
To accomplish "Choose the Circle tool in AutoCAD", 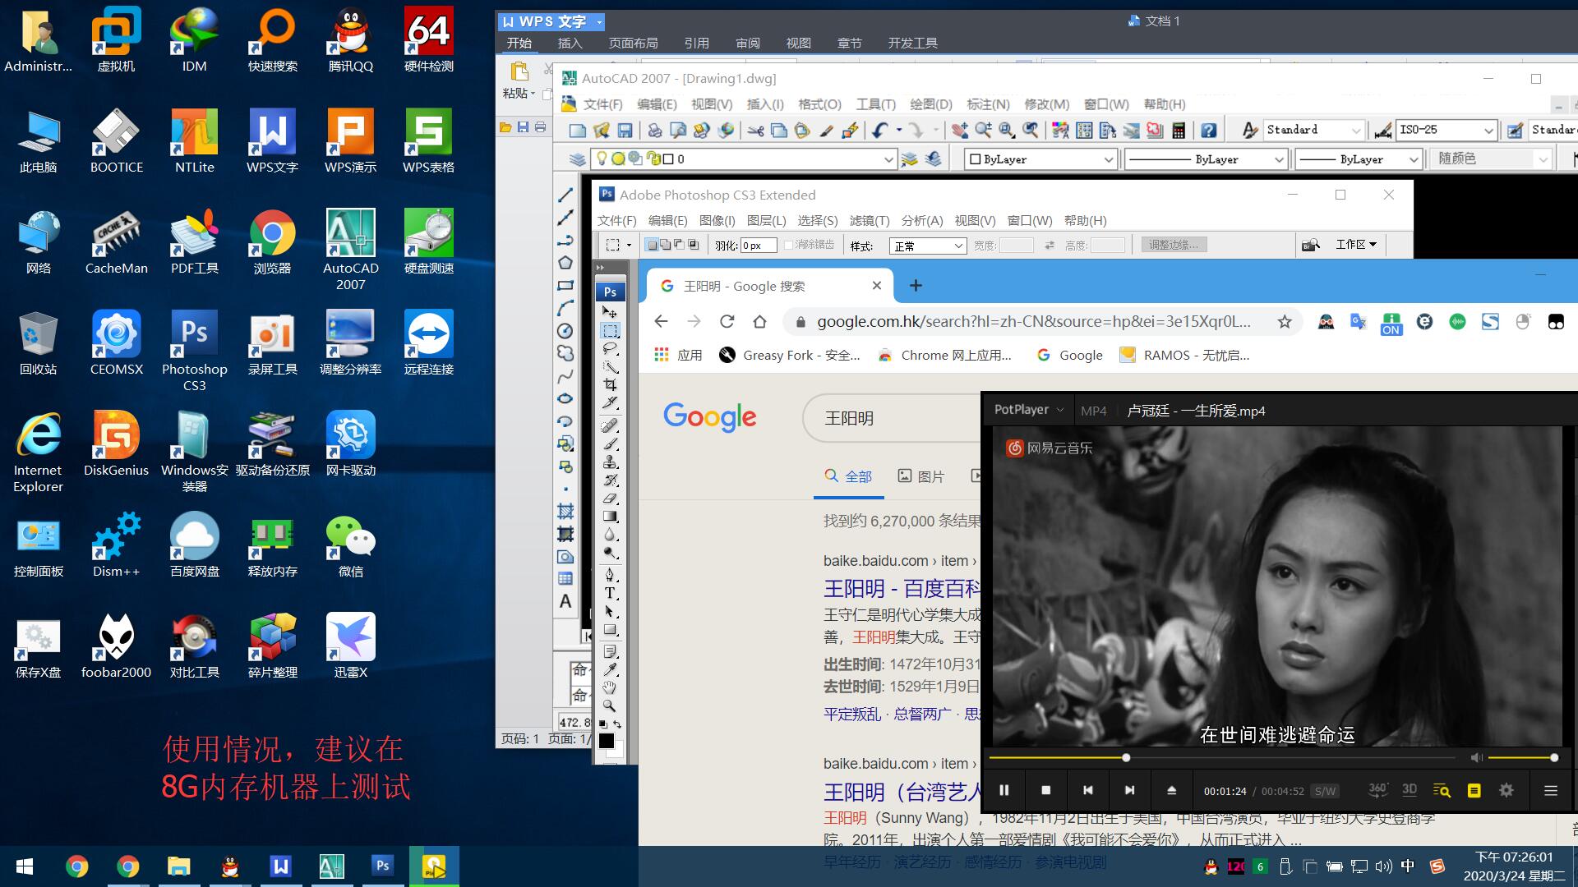I will click(x=565, y=331).
